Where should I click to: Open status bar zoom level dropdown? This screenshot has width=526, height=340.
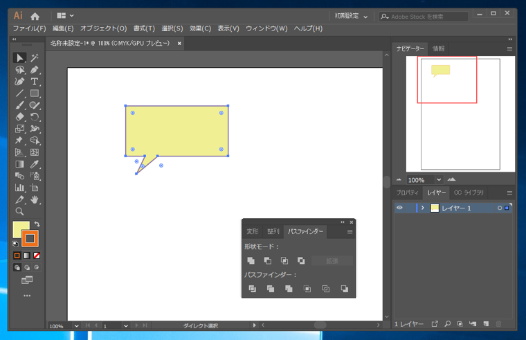tap(77, 325)
